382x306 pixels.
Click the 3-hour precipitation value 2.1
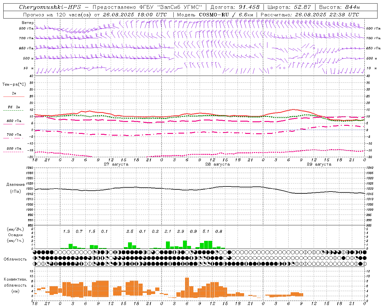168,231
